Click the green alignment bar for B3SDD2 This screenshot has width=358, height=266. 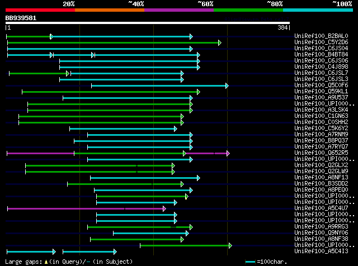124,184
